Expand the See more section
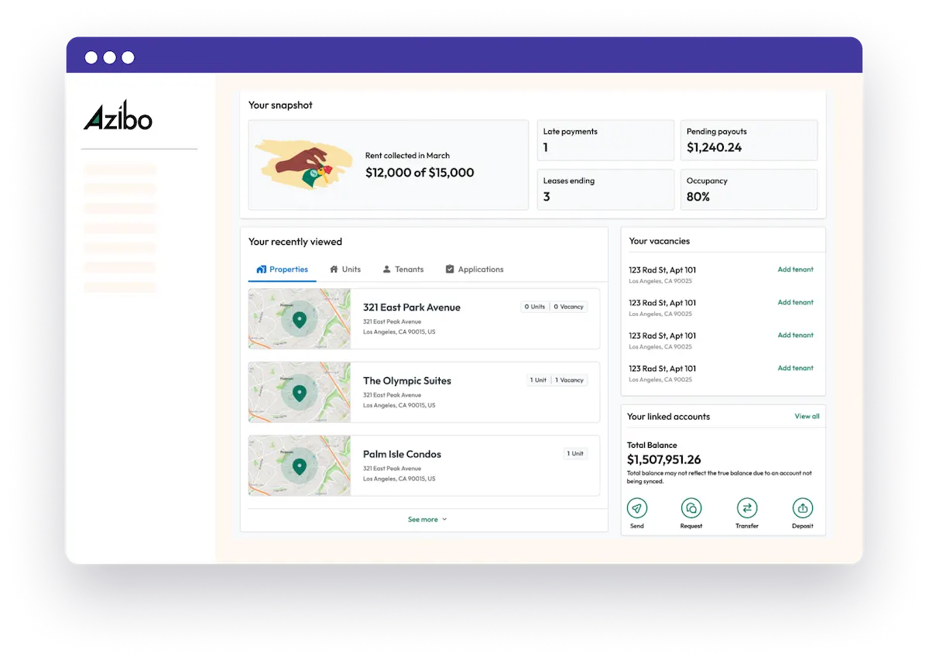This screenshot has height=660, width=929. (427, 519)
